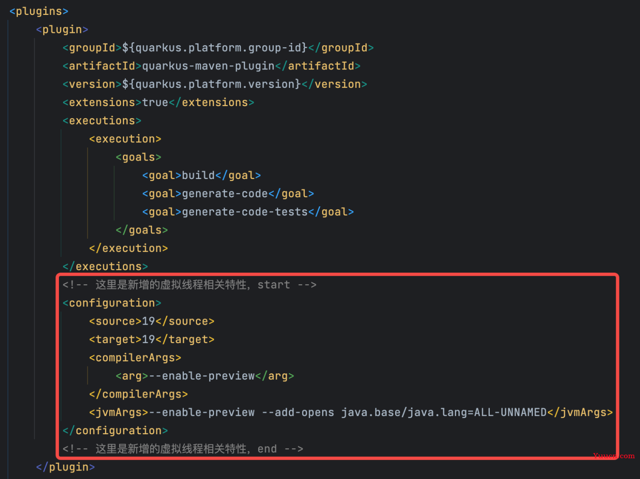Image resolution: width=640 pixels, height=479 pixels.
Task: Click the target 19 line
Action: 151,340
